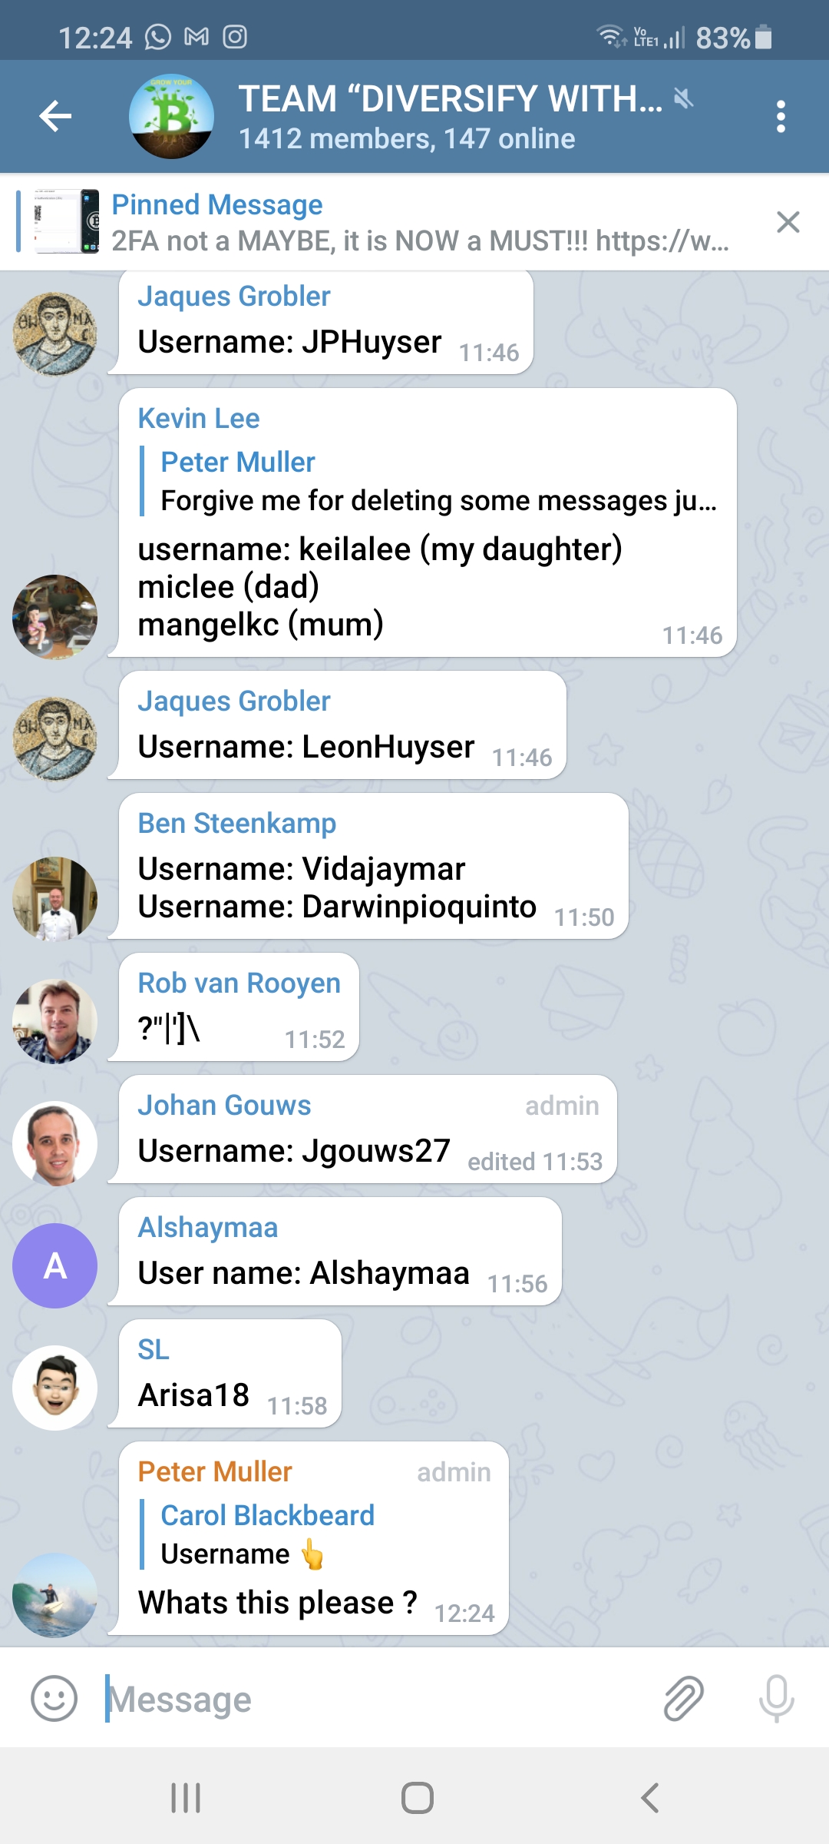Tap the Android system back chevron

[649, 1798]
